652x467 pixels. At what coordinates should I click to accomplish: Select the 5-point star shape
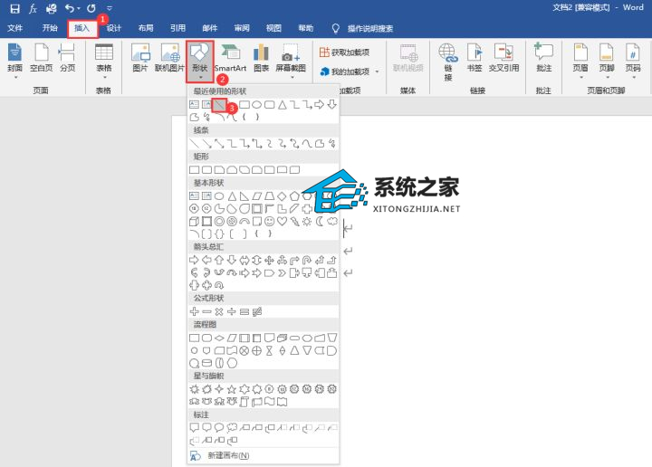click(232, 388)
